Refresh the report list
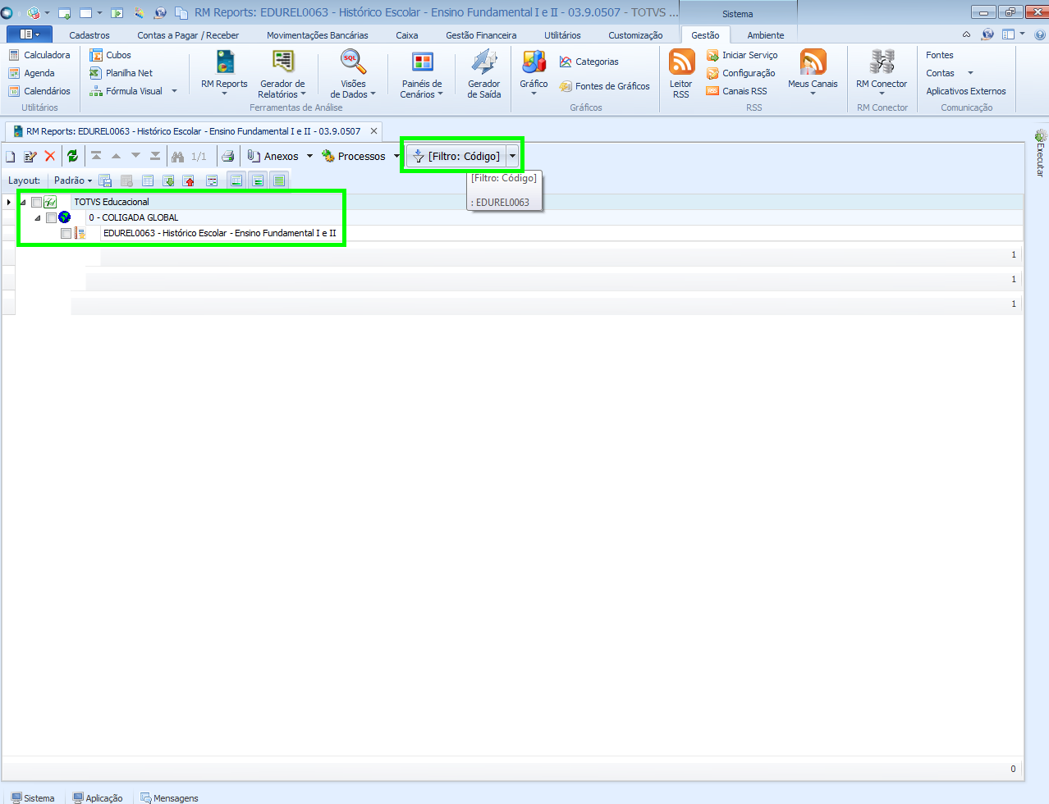Image resolution: width=1049 pixels, height=804 pixels. [72, 157]
